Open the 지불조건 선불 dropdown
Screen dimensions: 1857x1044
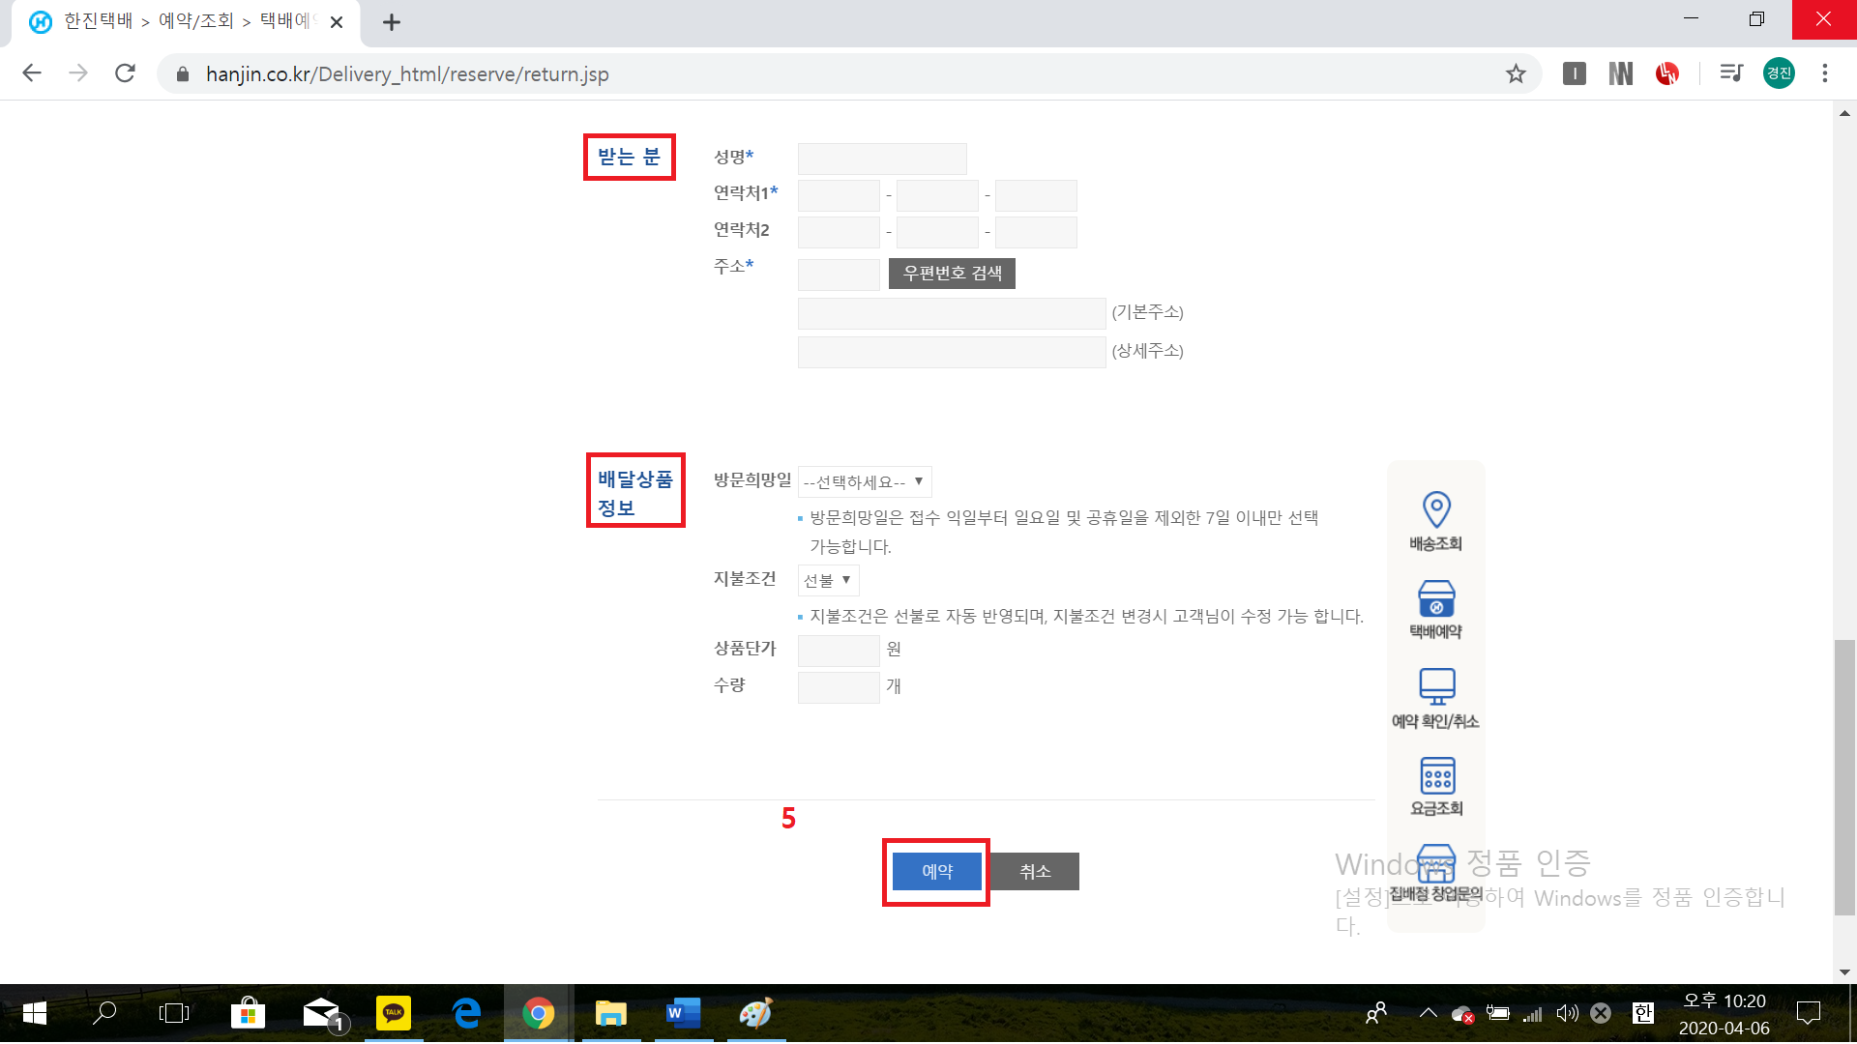828,580
